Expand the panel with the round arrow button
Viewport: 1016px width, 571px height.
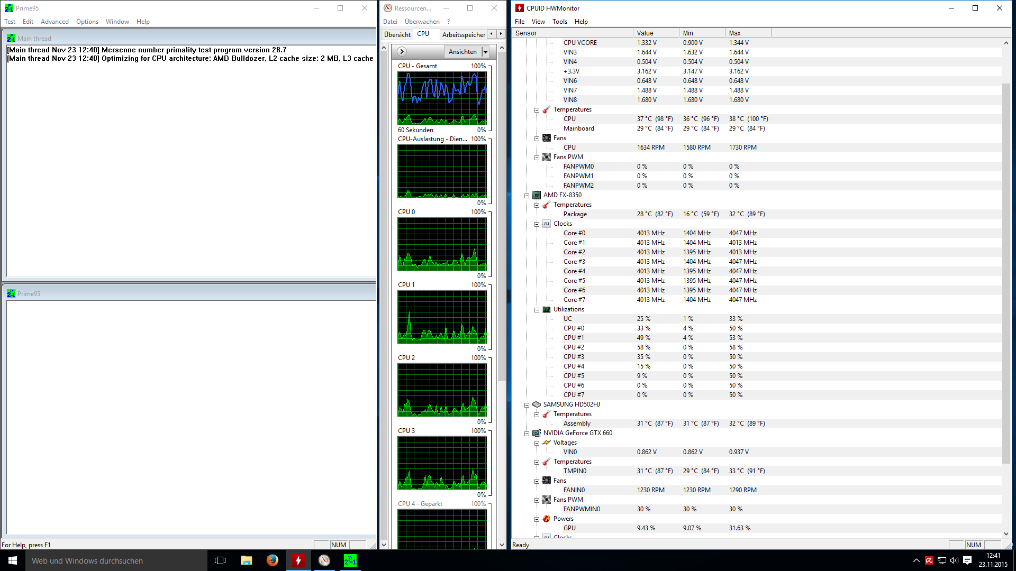click(402, 52)
